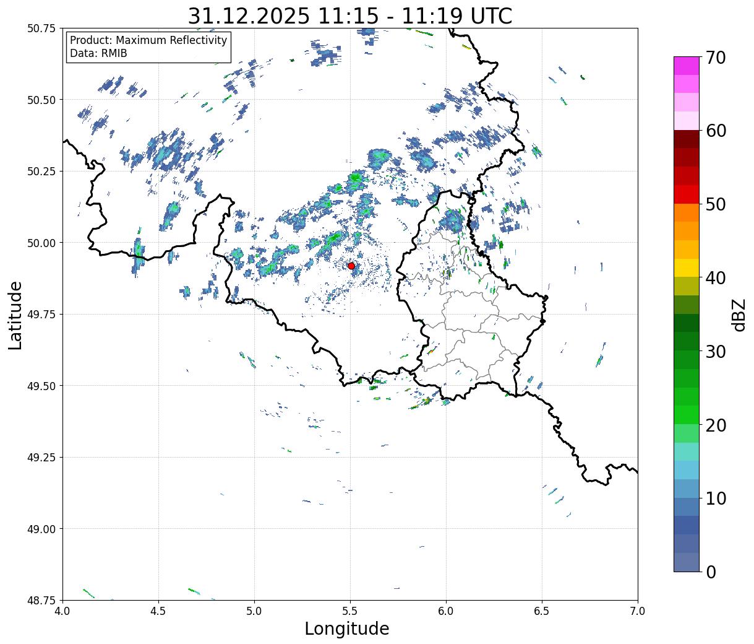Click colorbar tick label 60
This screenshot has width=754, height=644.
click(x=716, y=131)
